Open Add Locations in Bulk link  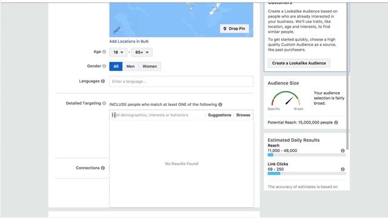coord(129,41)
